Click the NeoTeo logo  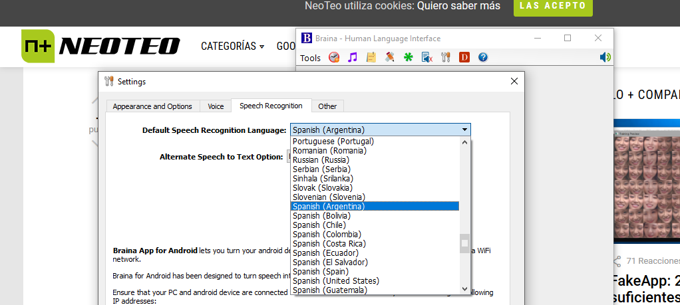(x=100, y=47)
